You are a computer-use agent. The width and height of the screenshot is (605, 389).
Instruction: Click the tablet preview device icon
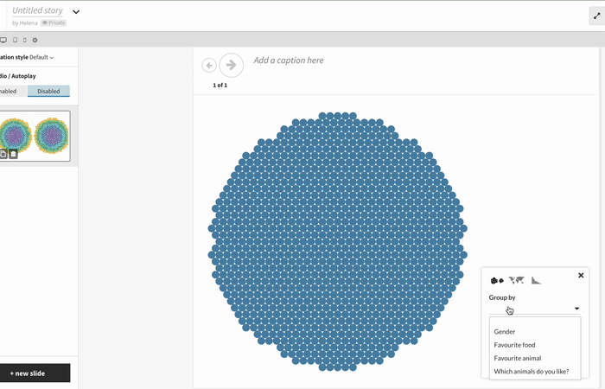tap(14, 40)
